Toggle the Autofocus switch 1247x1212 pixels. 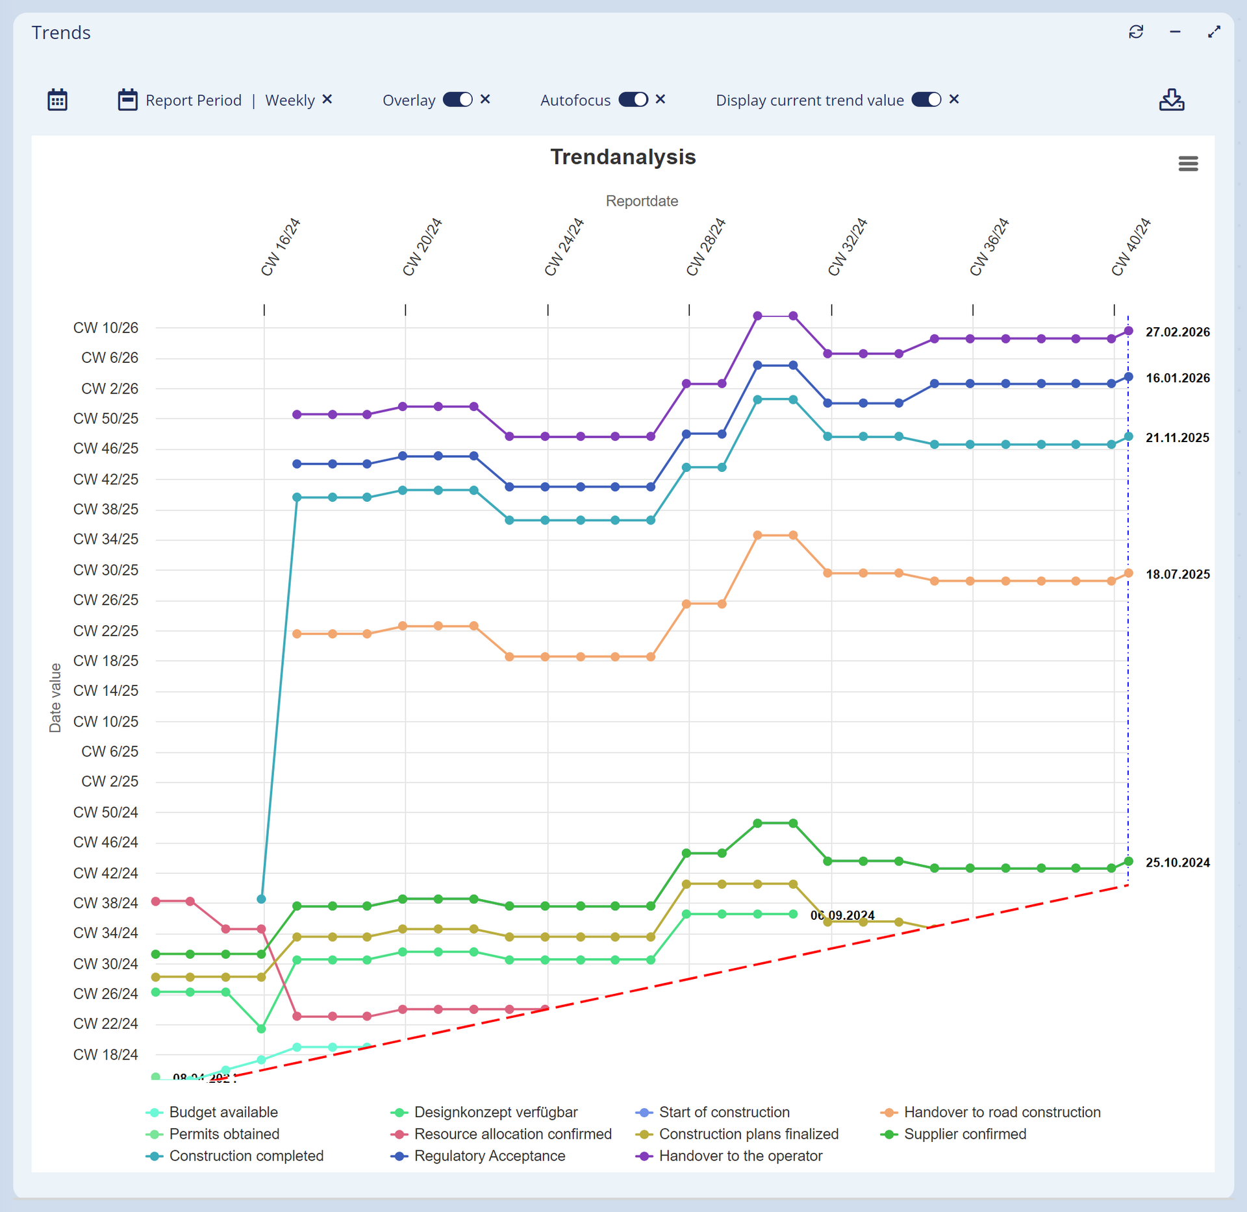point(633,99)
